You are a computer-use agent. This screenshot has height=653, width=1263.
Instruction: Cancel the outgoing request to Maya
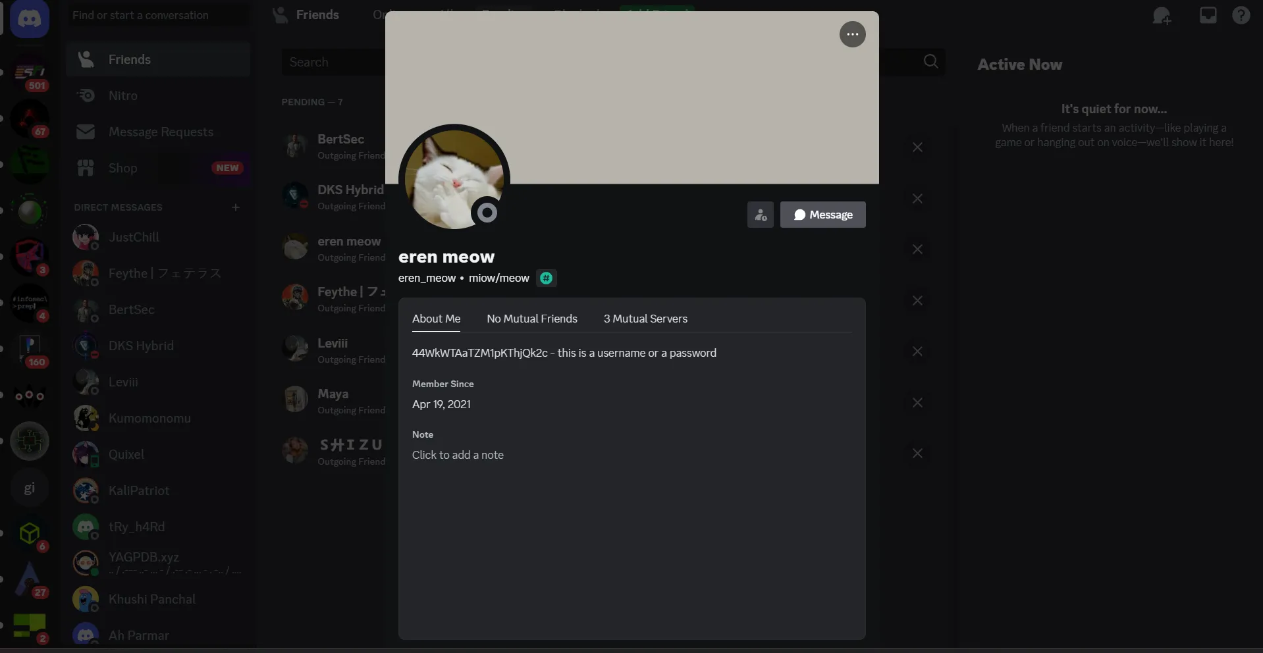pos(917,403)
